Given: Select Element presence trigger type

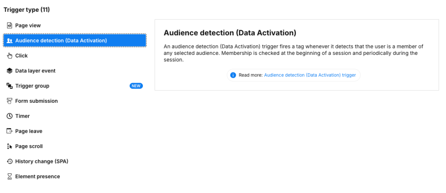Looking at the screenshot, I should click(x=37, y=176).
